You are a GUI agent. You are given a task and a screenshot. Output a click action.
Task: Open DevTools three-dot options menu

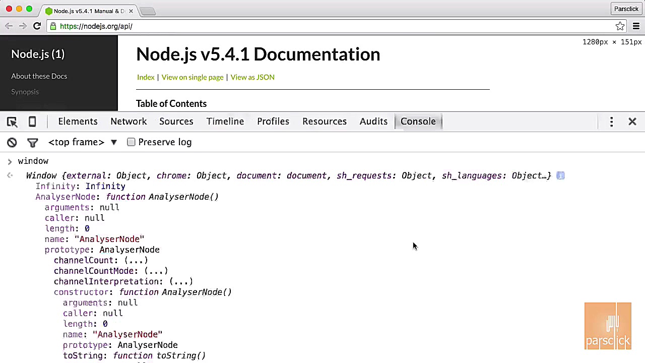pyautogui.click(x=611, y=122)
